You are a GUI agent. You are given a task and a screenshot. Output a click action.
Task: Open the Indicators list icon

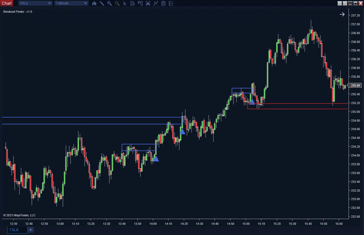(171, 3)
